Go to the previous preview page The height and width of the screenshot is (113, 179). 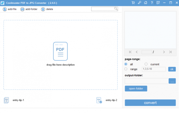coord(137,52)
